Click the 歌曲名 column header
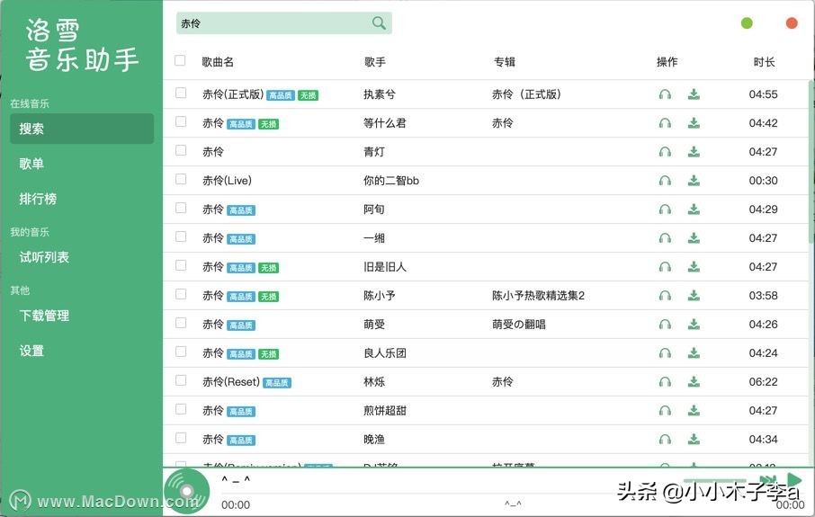The height and width of the screenshot is (517, 815). (218, 62)
